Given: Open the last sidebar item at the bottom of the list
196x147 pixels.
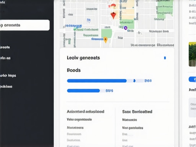Looking at the screenshot, I should pos(6,87).
